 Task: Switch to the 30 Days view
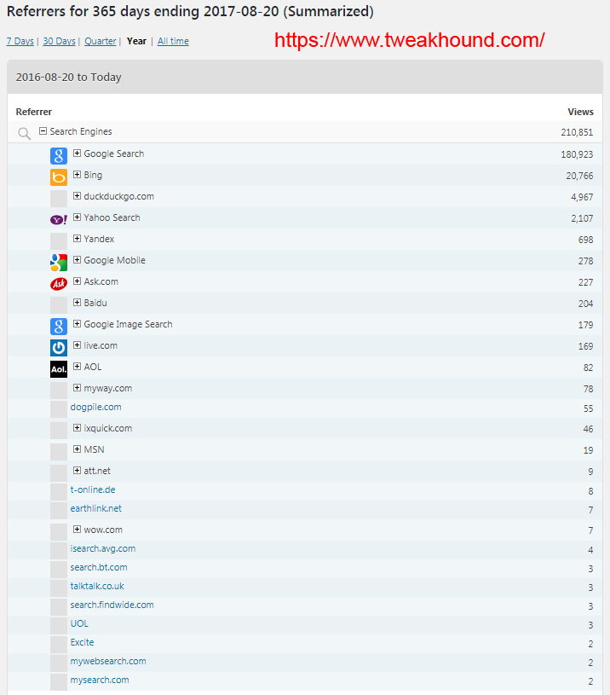(60, 41)
